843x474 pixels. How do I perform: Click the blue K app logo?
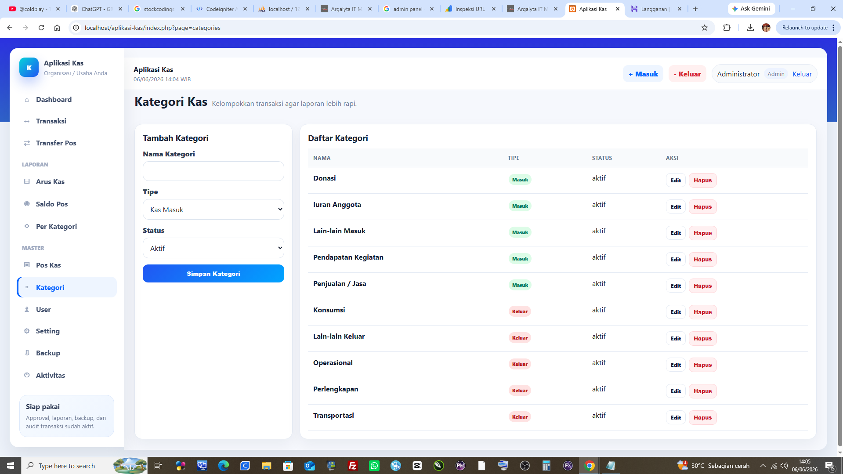tap(29, 67)
